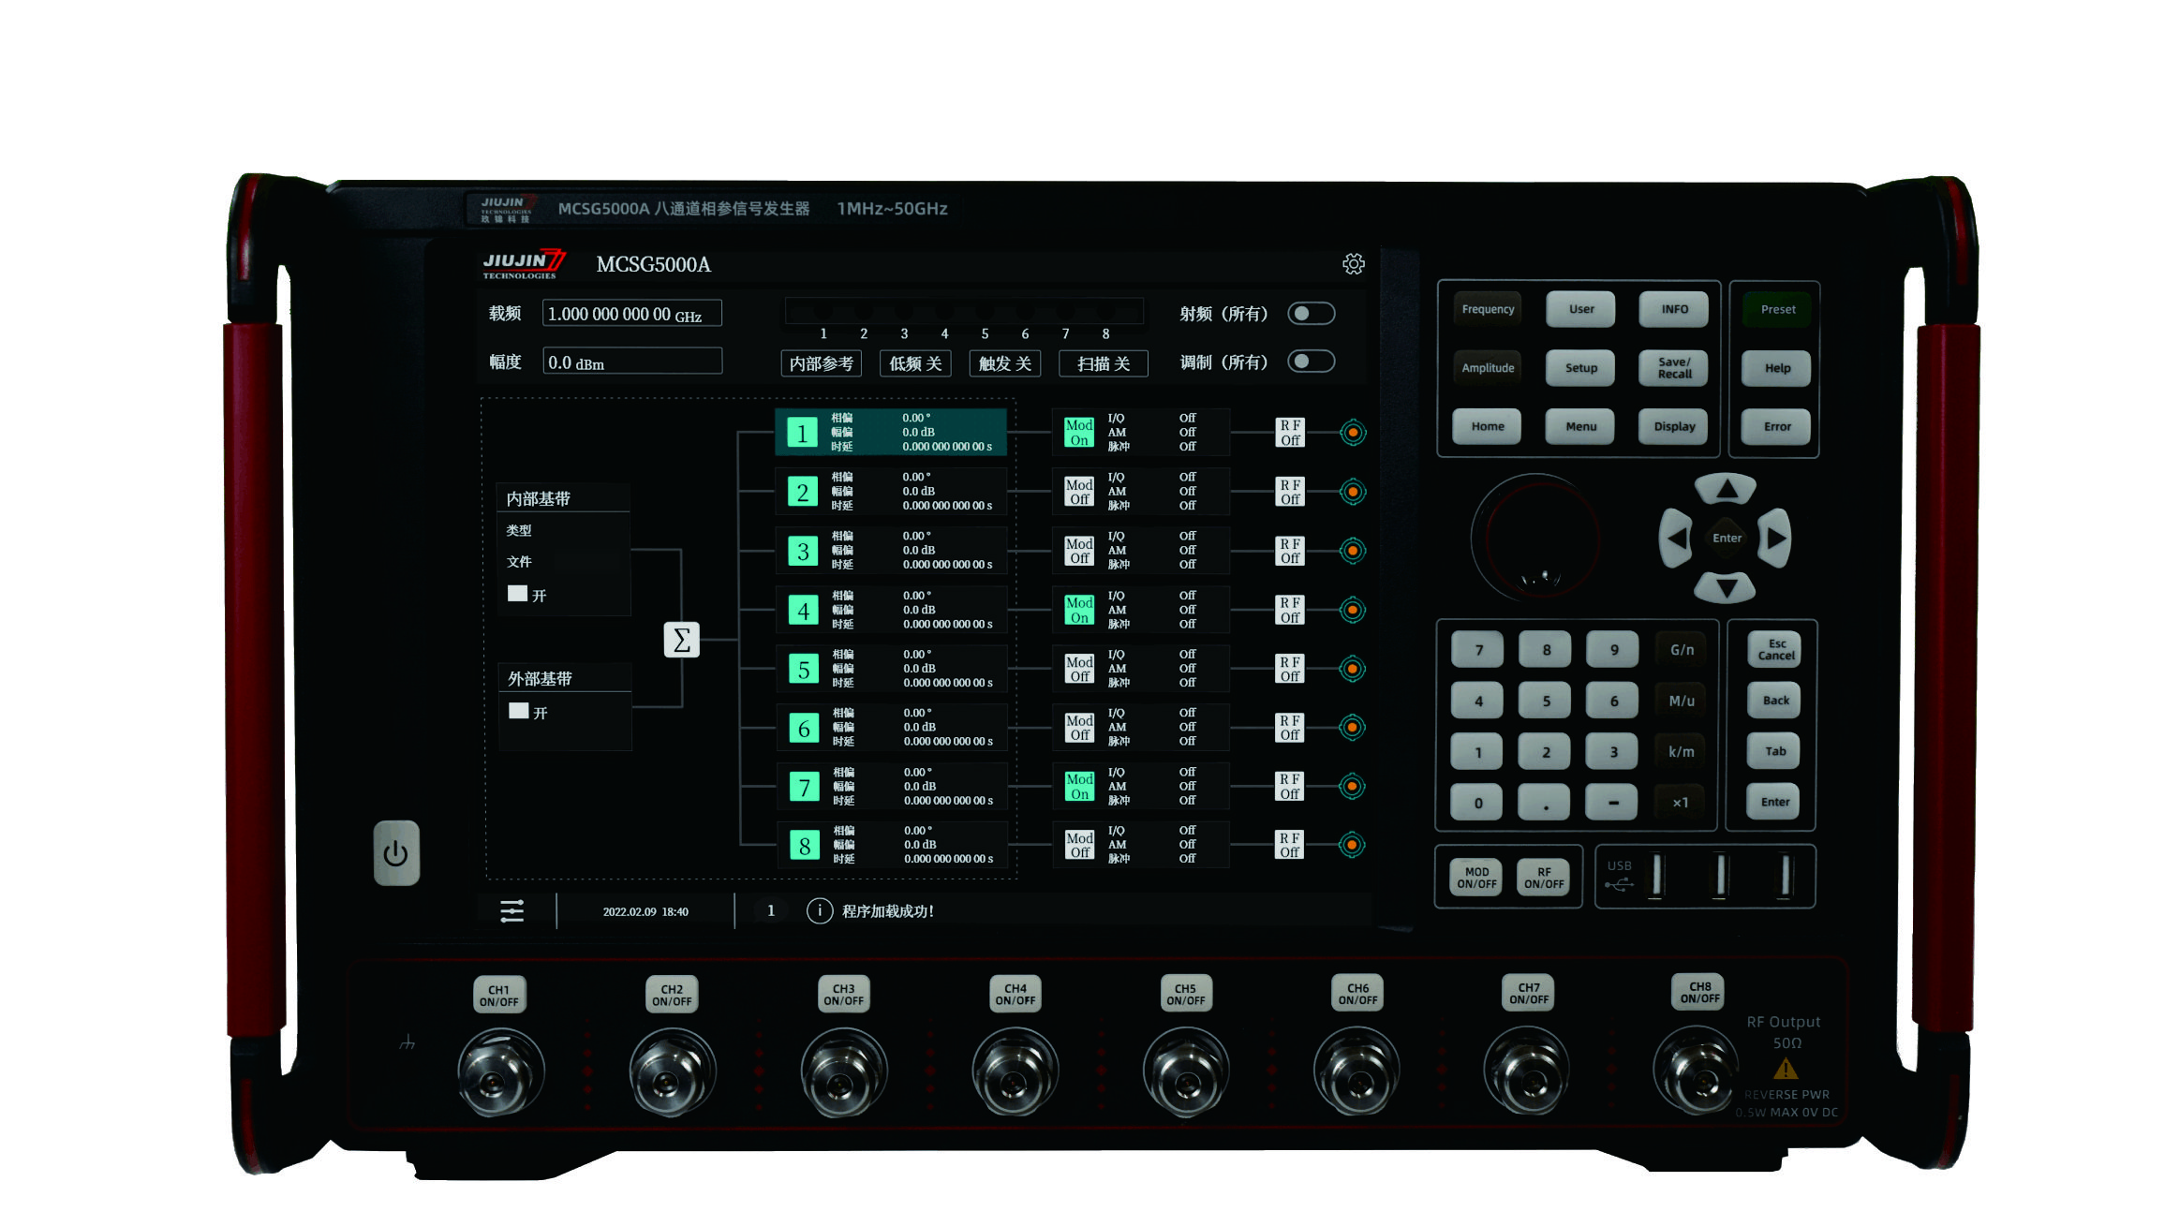The height and width of the screenshot is (1226, 2179).
Task: Toggle the modulation (all) 调制 switch
Action: [1311, 362]
